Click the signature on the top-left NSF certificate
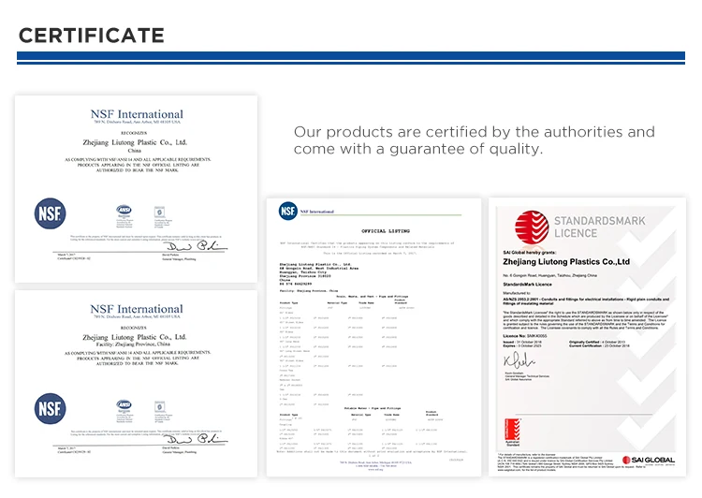Viewport: 702px width, 498px height. tap(197, 246)
